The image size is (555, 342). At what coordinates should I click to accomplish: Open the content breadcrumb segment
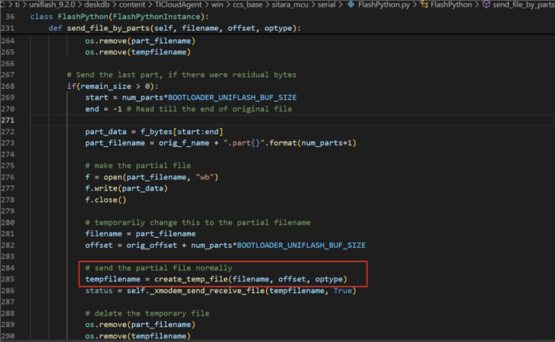pos(133,5)
